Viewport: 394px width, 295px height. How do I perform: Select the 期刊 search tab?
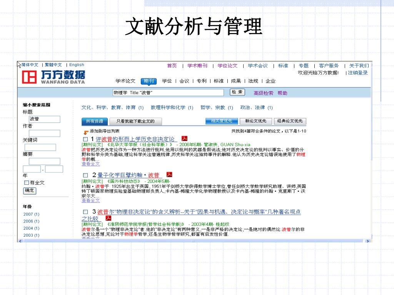pyautogui.click(x=149, y=81)
